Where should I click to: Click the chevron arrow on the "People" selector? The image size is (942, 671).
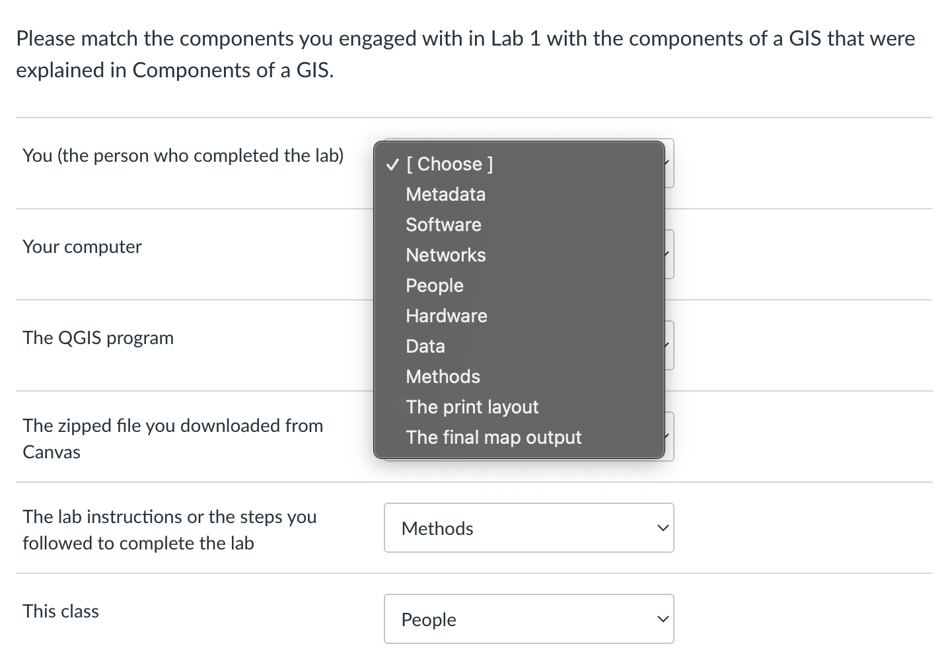pyautogui.click(x=662, y=619)
